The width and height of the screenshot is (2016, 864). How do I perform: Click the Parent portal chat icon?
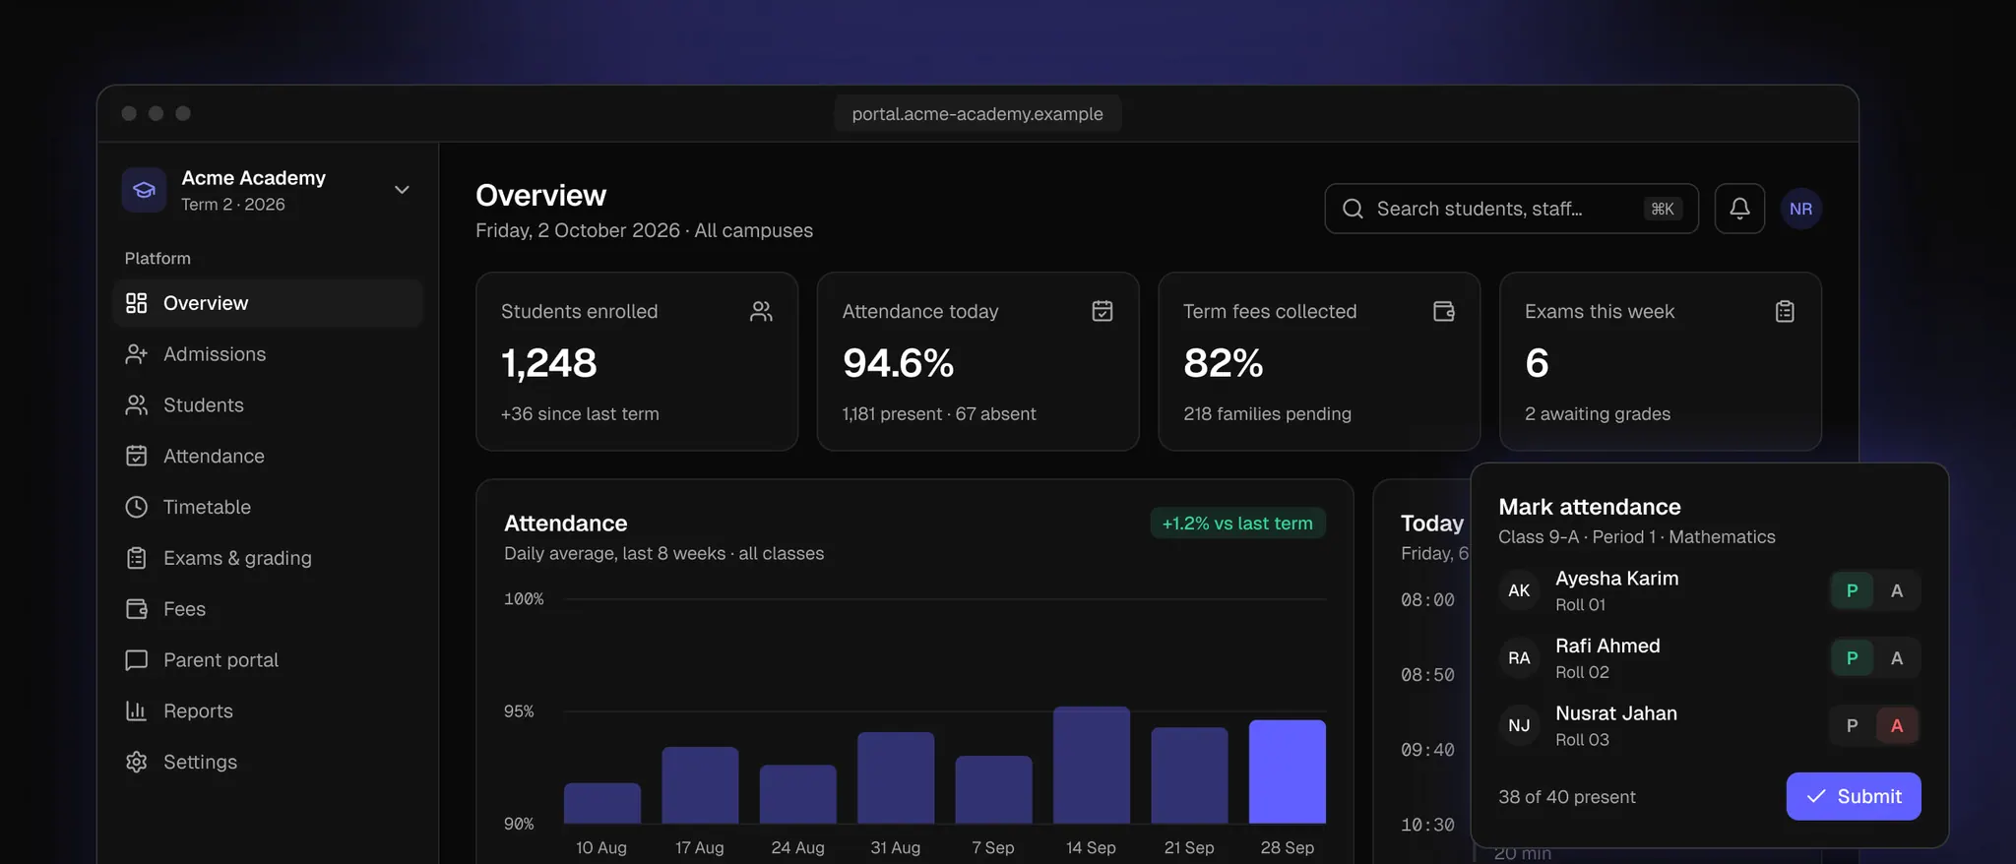click(x=137, y=660)
